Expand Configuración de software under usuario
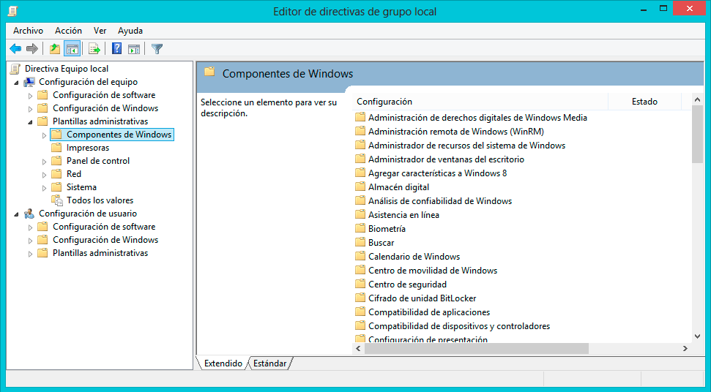 tap(30, 227)
